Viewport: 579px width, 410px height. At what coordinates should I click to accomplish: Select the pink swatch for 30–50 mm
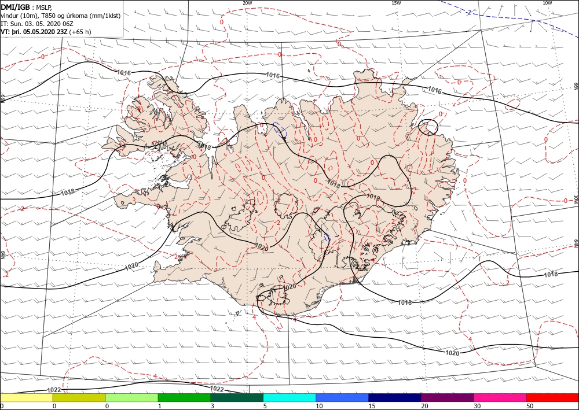click(500, 397)
